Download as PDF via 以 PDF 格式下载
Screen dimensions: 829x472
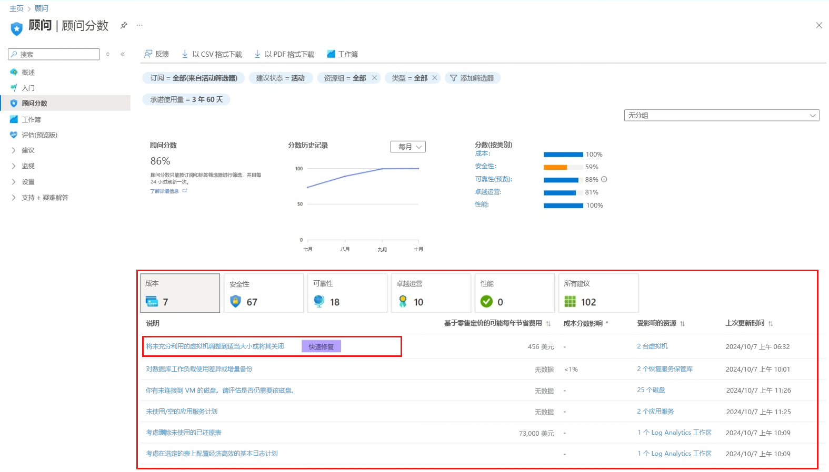click(284, 54)
